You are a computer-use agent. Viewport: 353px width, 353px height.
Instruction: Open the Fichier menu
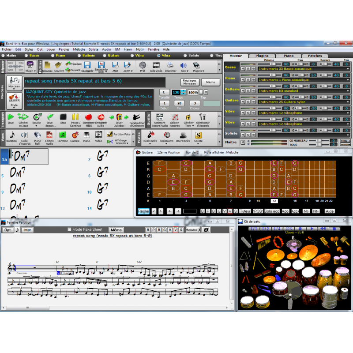click(x=7, y=49)
